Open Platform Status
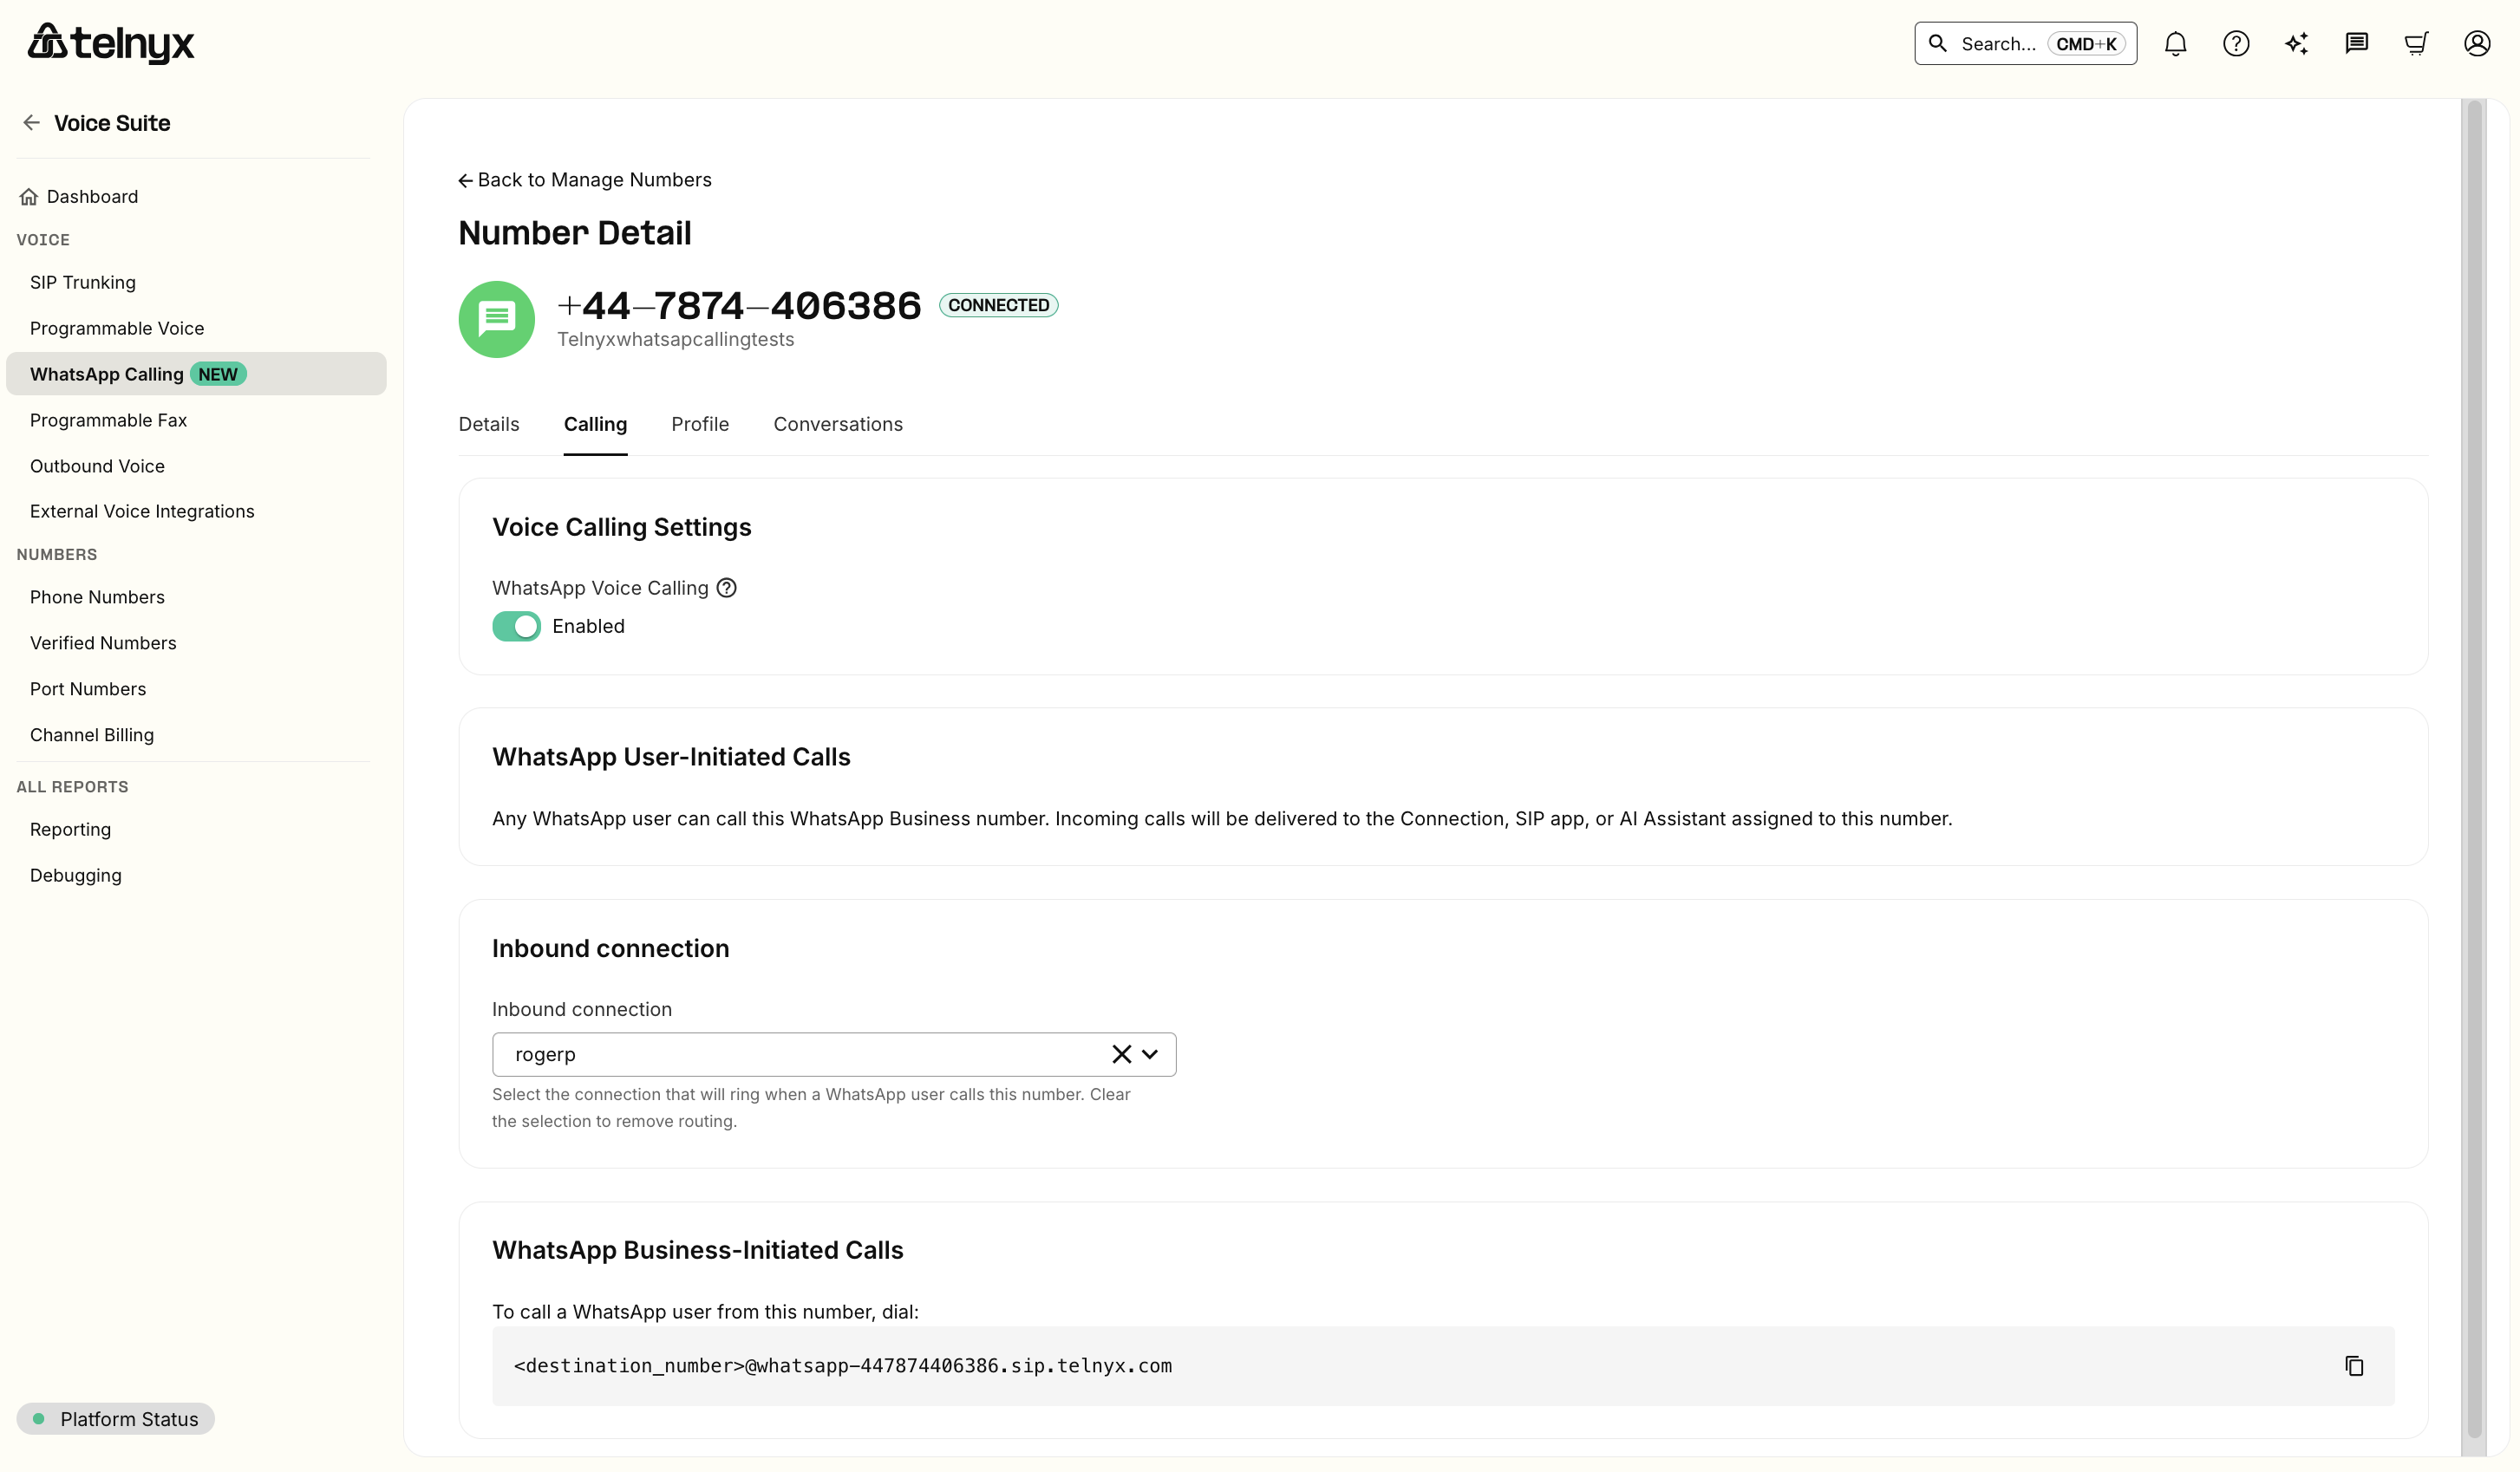Image resolution: width=2520 pixels, height=1472 pixels. coord(116,1419)
